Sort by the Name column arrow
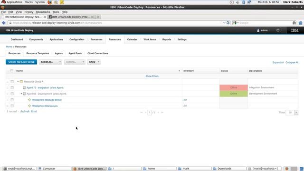This screenshot has height=171, width=304. point(179,71)
